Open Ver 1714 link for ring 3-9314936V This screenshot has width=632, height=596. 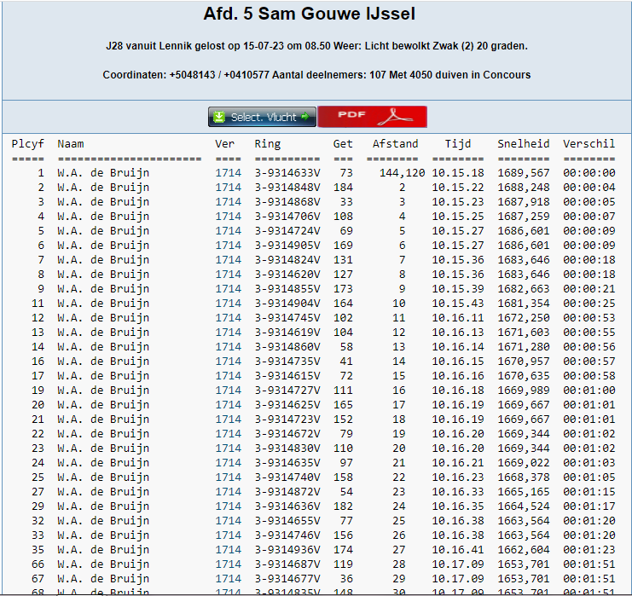(x=228, y=550)
